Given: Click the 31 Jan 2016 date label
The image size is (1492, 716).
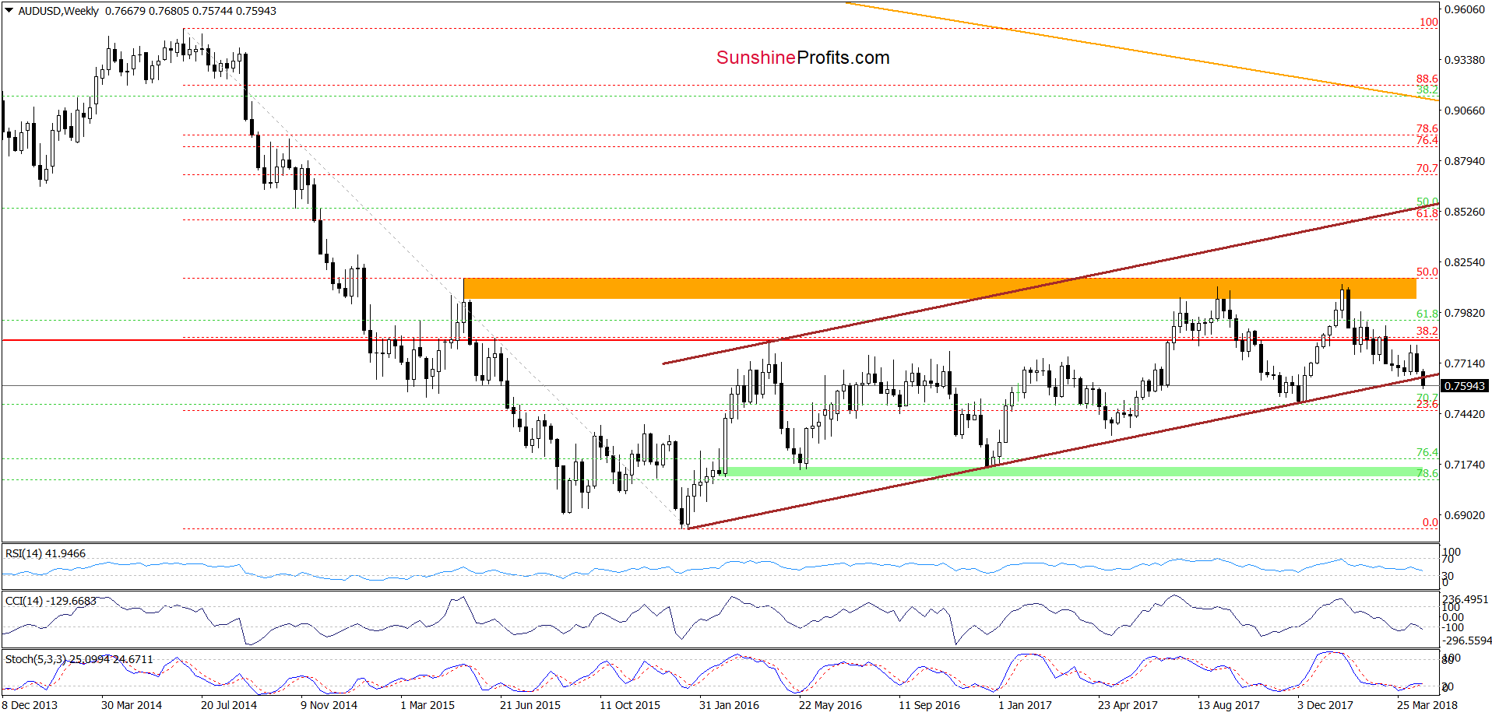Looking at the screenshot, I should click(729, 705).
